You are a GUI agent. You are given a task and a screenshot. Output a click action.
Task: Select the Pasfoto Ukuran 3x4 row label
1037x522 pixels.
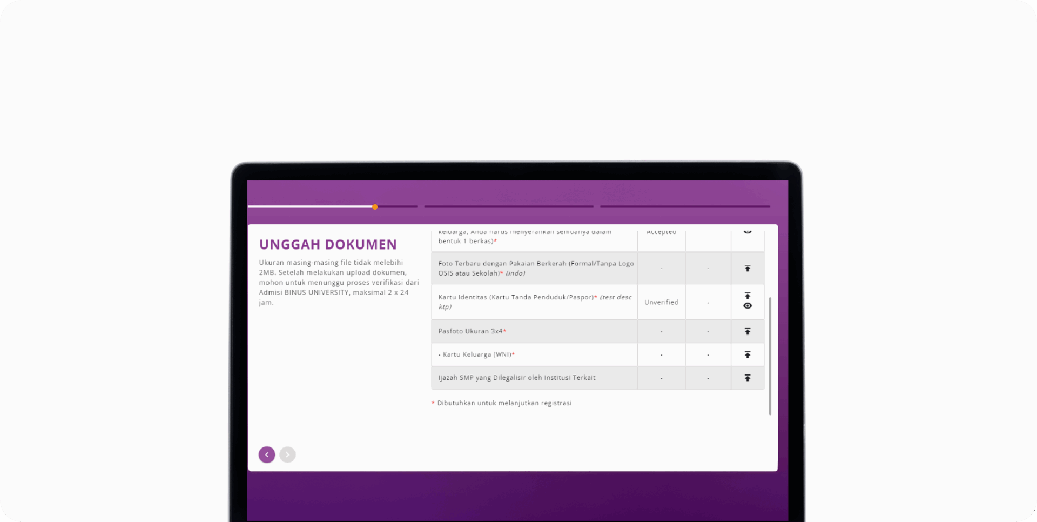click(472, 331)
